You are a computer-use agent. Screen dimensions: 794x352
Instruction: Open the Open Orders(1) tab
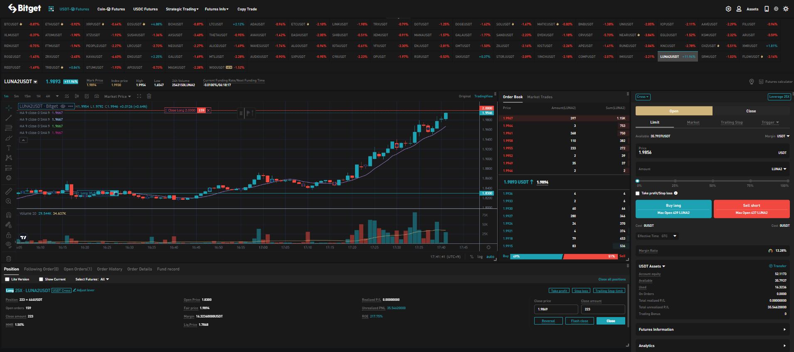[x=78, y=269]
